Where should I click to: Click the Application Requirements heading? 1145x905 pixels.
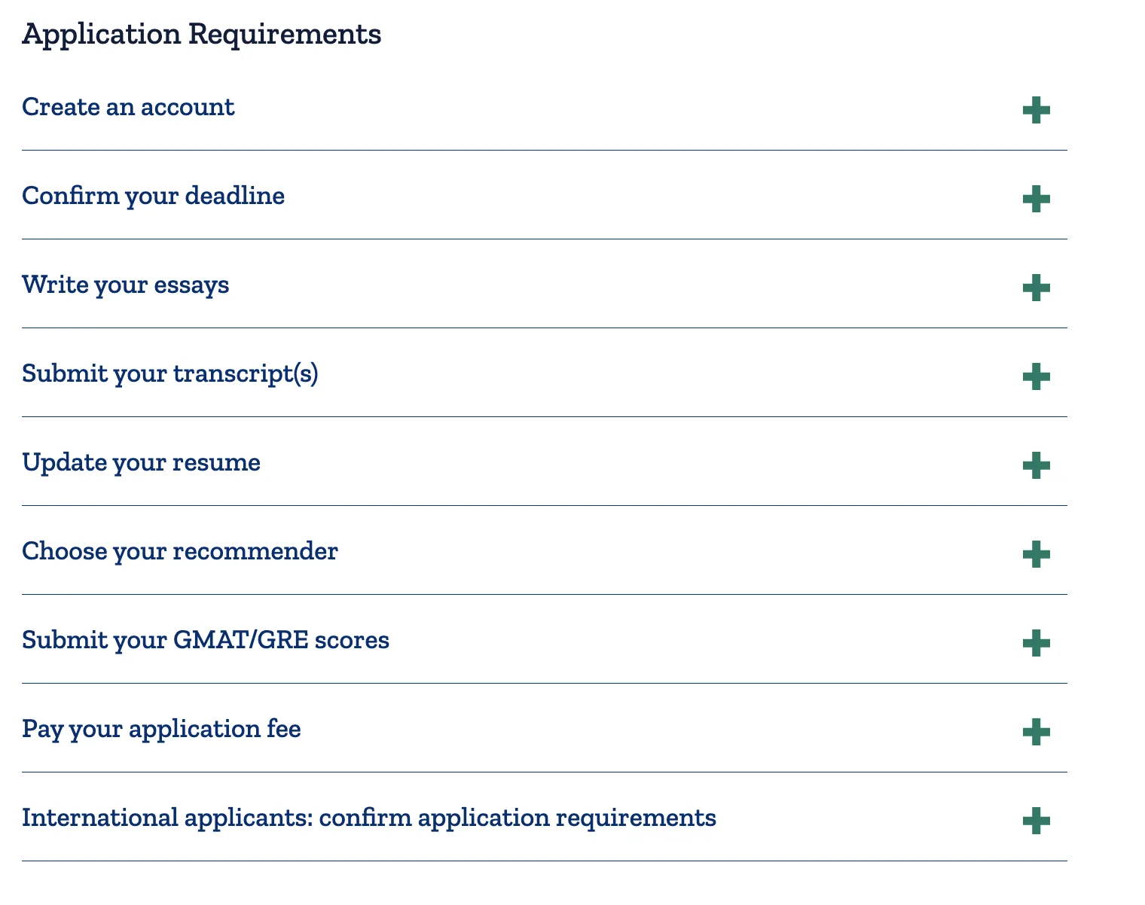pyautogui.click(x=201, y=34)
